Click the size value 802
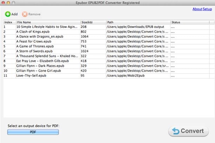 [x=83, y=32]
